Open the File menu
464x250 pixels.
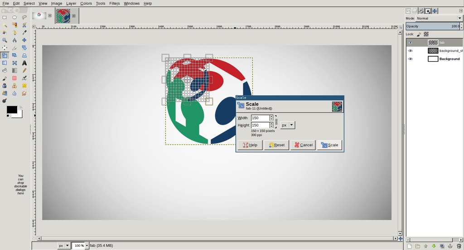(5, 4)
